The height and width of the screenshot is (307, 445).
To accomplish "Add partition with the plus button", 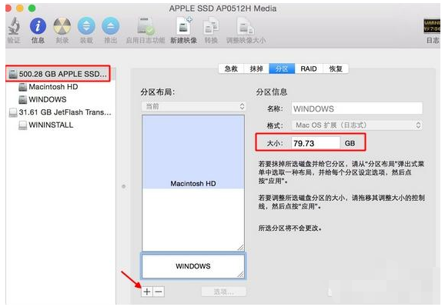I will coord(147,292).
